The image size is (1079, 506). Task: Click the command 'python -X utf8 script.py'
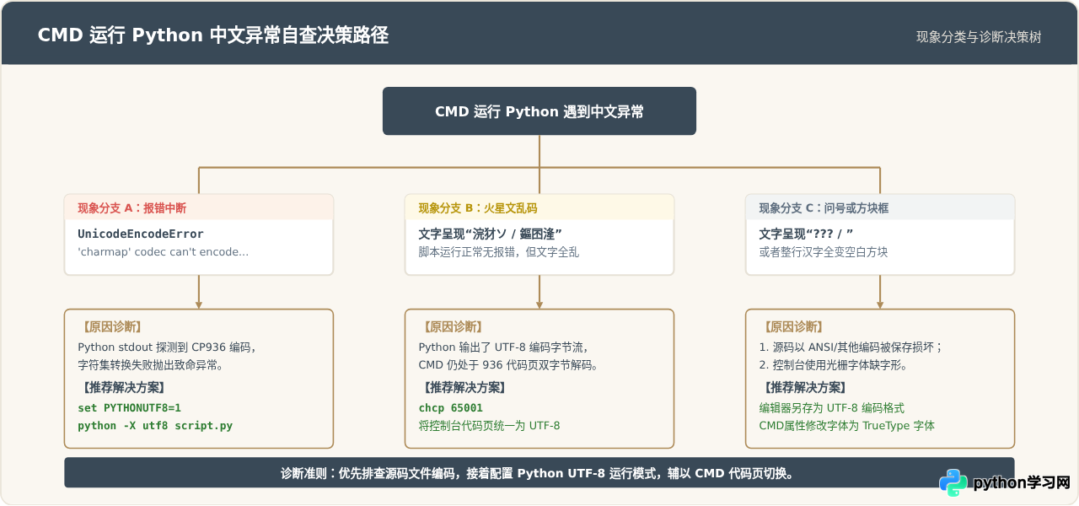[155, 426]
